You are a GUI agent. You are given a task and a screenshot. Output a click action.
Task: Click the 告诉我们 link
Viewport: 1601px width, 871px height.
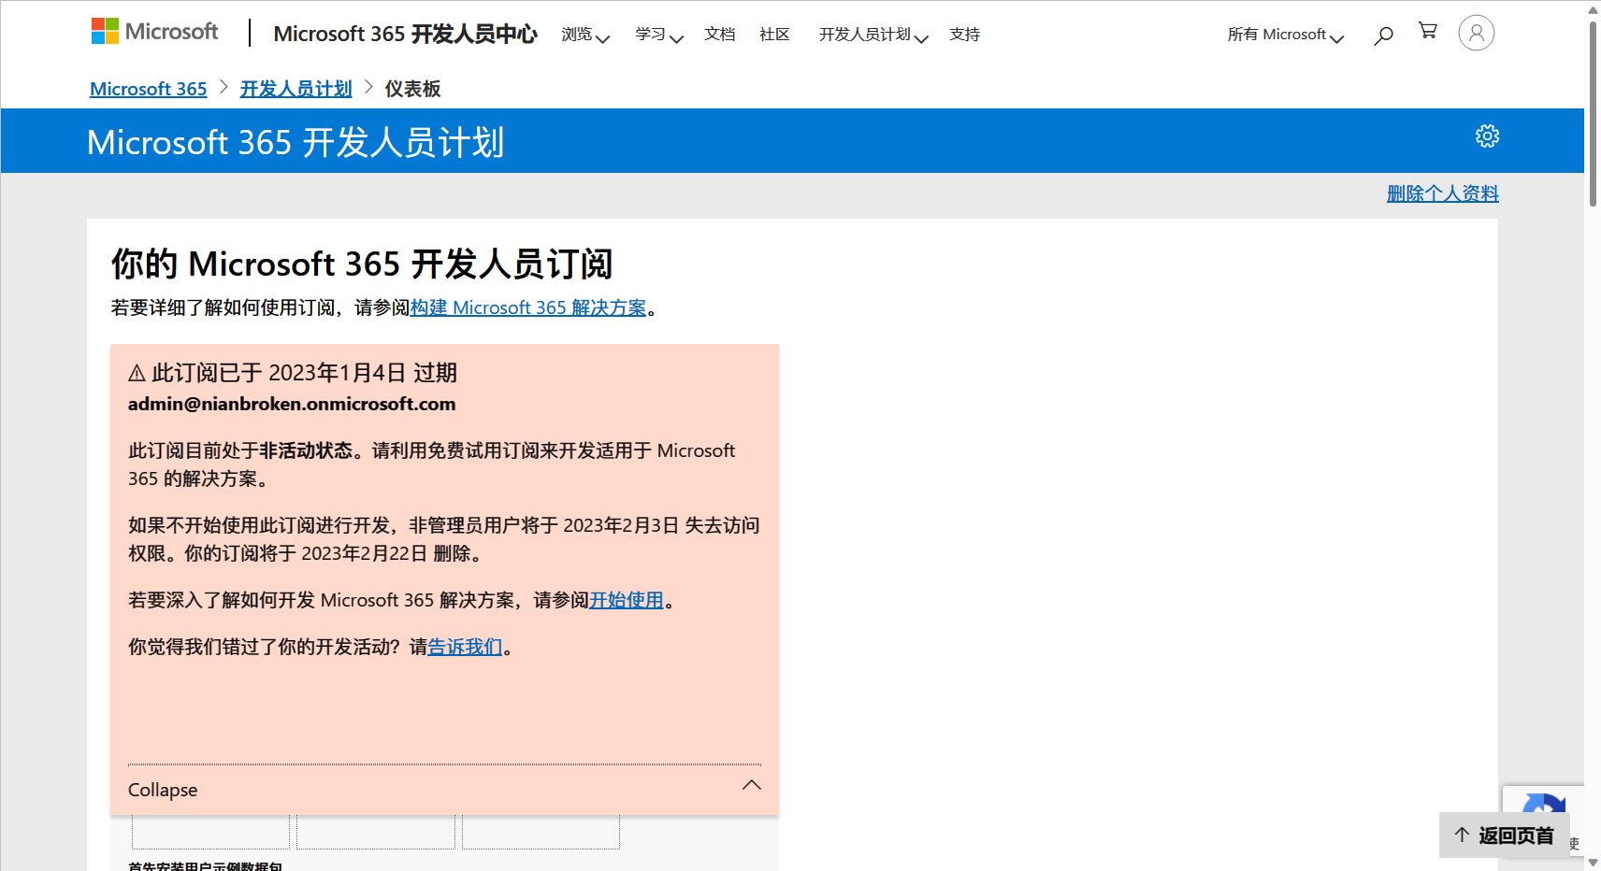[x=465, y=647]
